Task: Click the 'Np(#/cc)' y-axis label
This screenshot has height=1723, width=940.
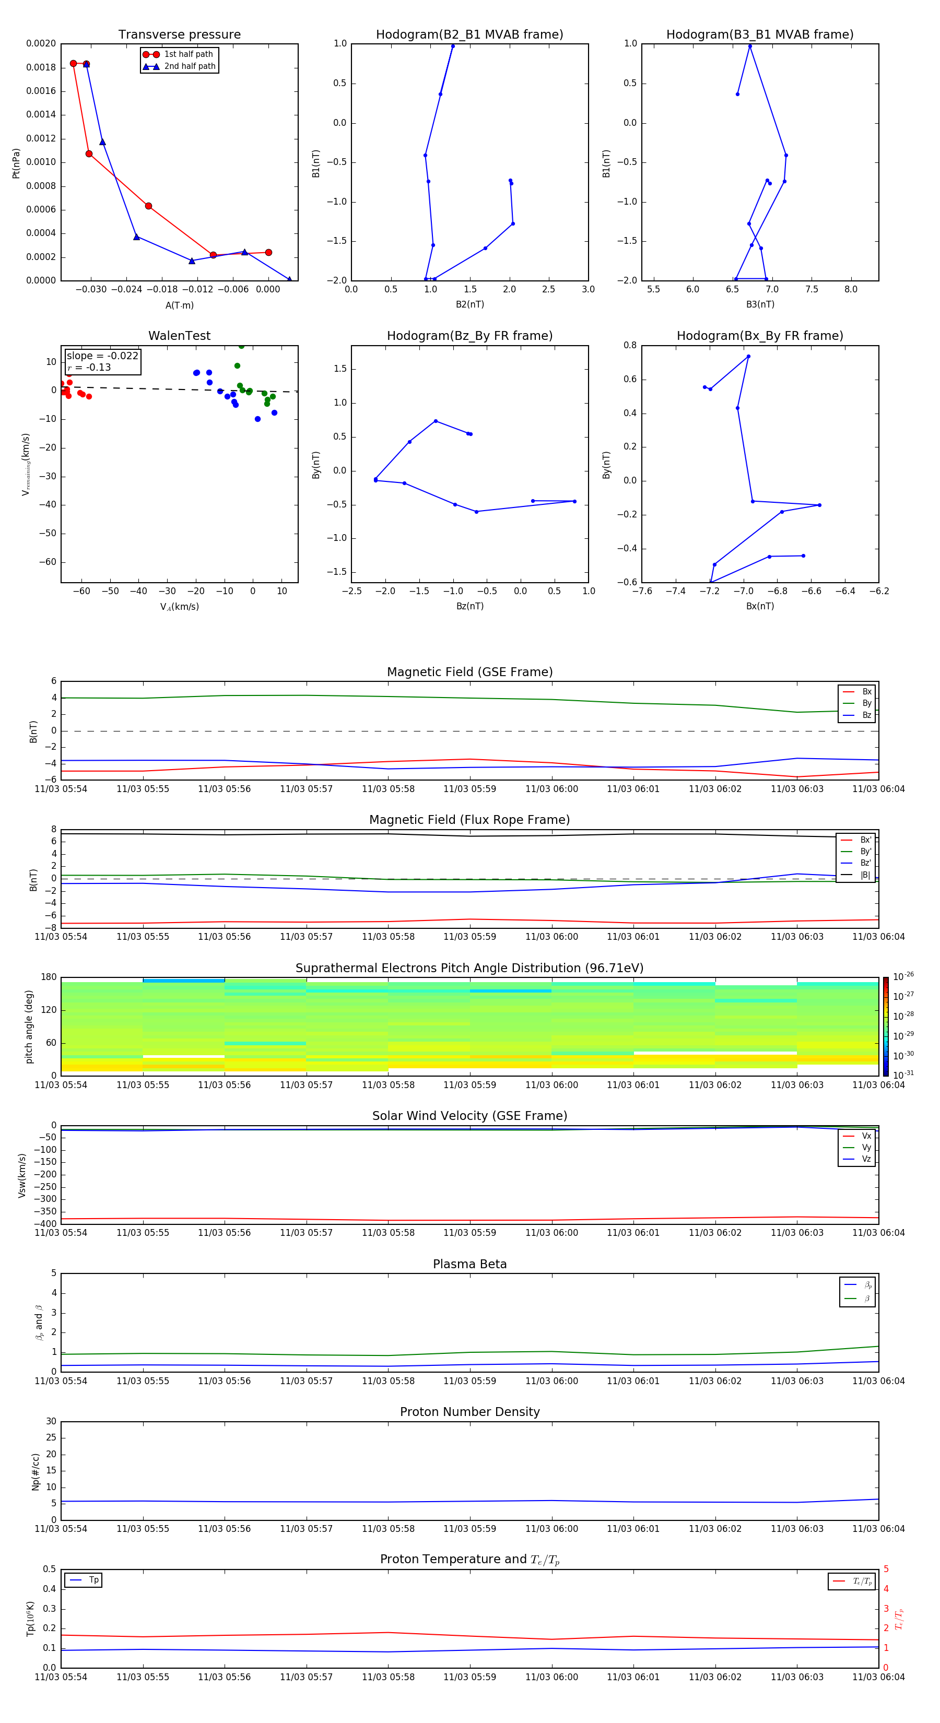Action: point(36,1471)
